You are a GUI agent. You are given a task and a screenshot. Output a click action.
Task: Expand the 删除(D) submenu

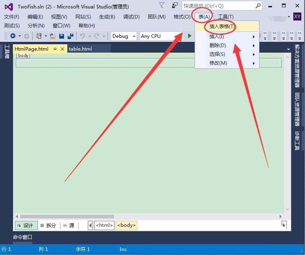[x=253, y=45]
